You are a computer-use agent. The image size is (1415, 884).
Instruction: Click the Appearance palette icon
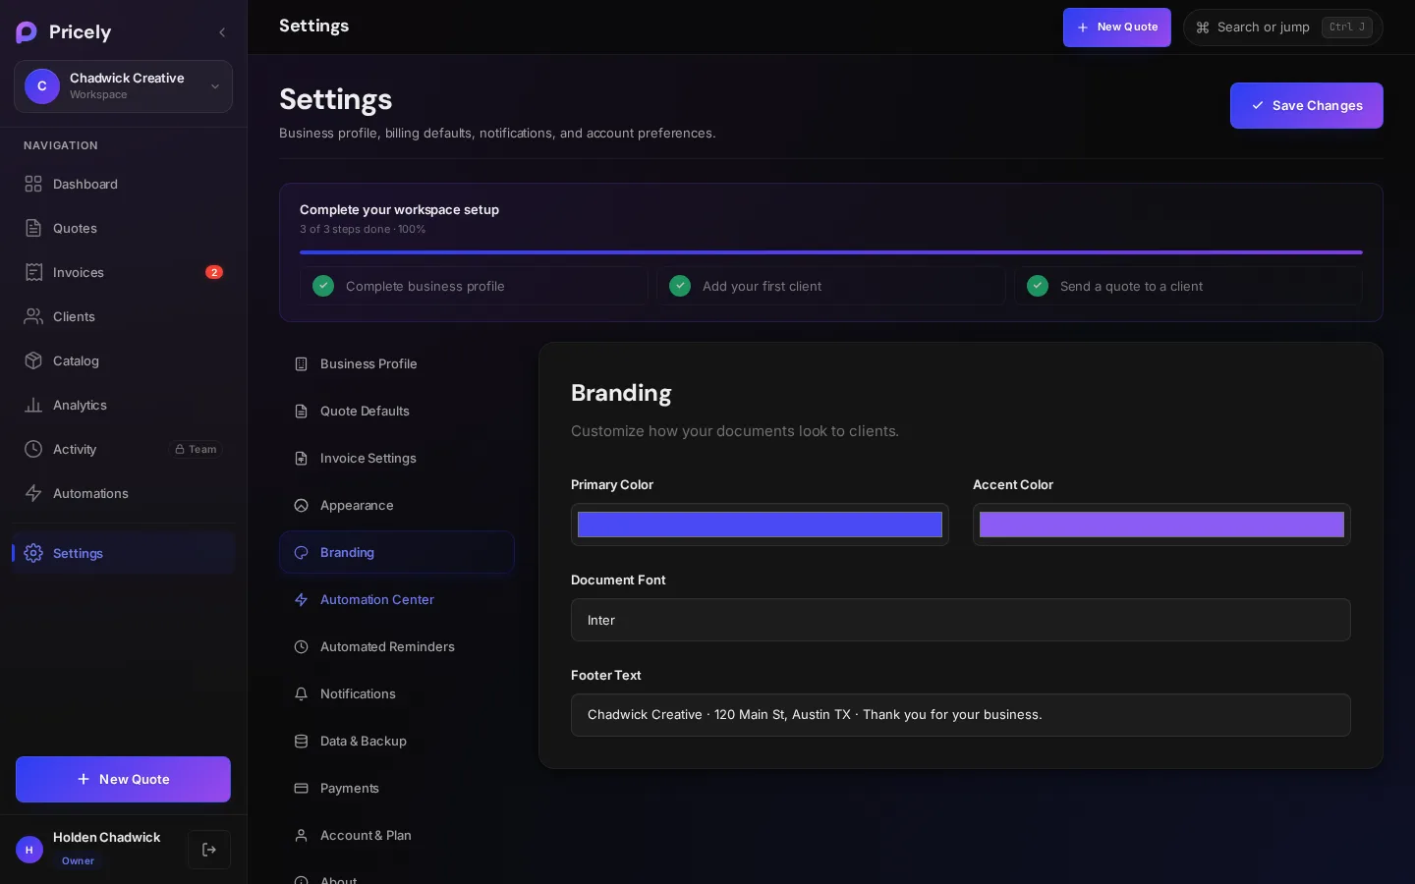click(x=302, y=505)
